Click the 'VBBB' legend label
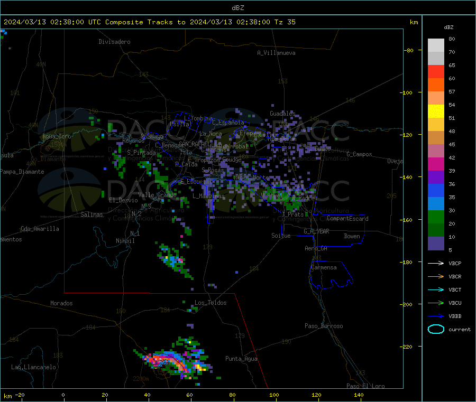This screenshot has height=402, width=476. 455,316
